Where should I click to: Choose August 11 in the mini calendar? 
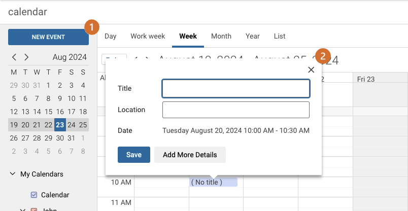point(83,98)
